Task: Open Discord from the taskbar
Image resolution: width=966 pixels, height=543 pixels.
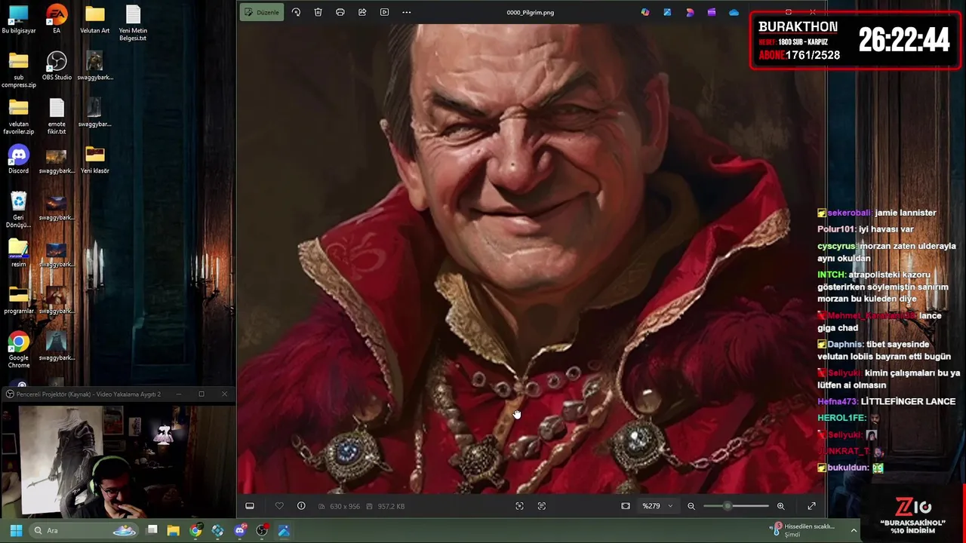Action: [x=240, y=530]
